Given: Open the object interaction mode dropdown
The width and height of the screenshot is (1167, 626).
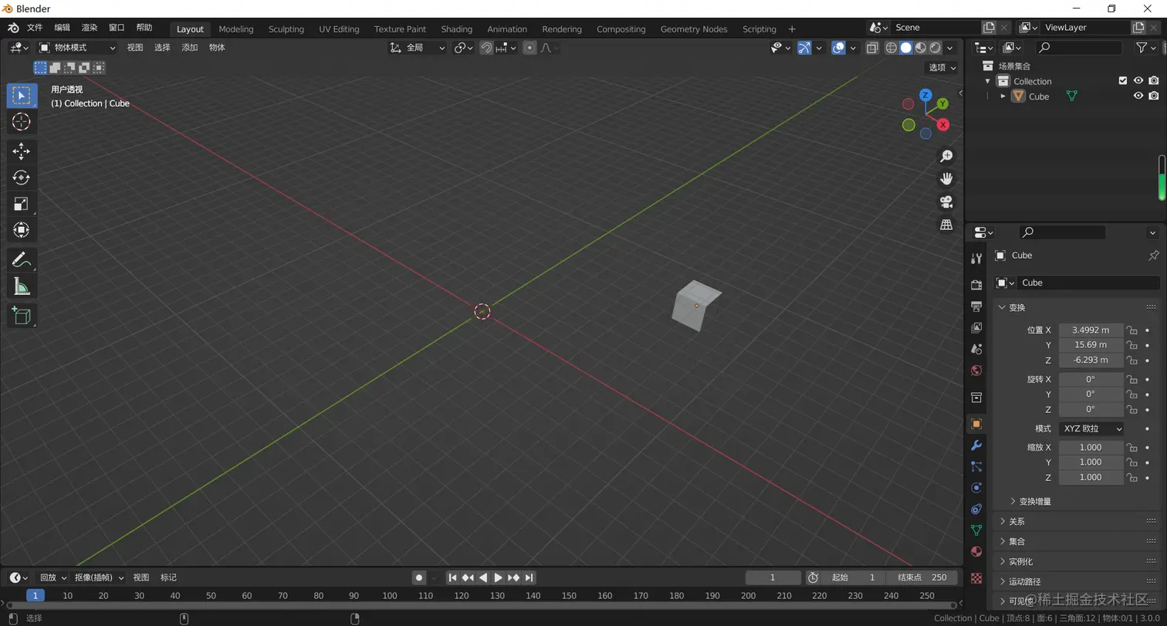Looking at the screenshot, I should coord(77,48).
